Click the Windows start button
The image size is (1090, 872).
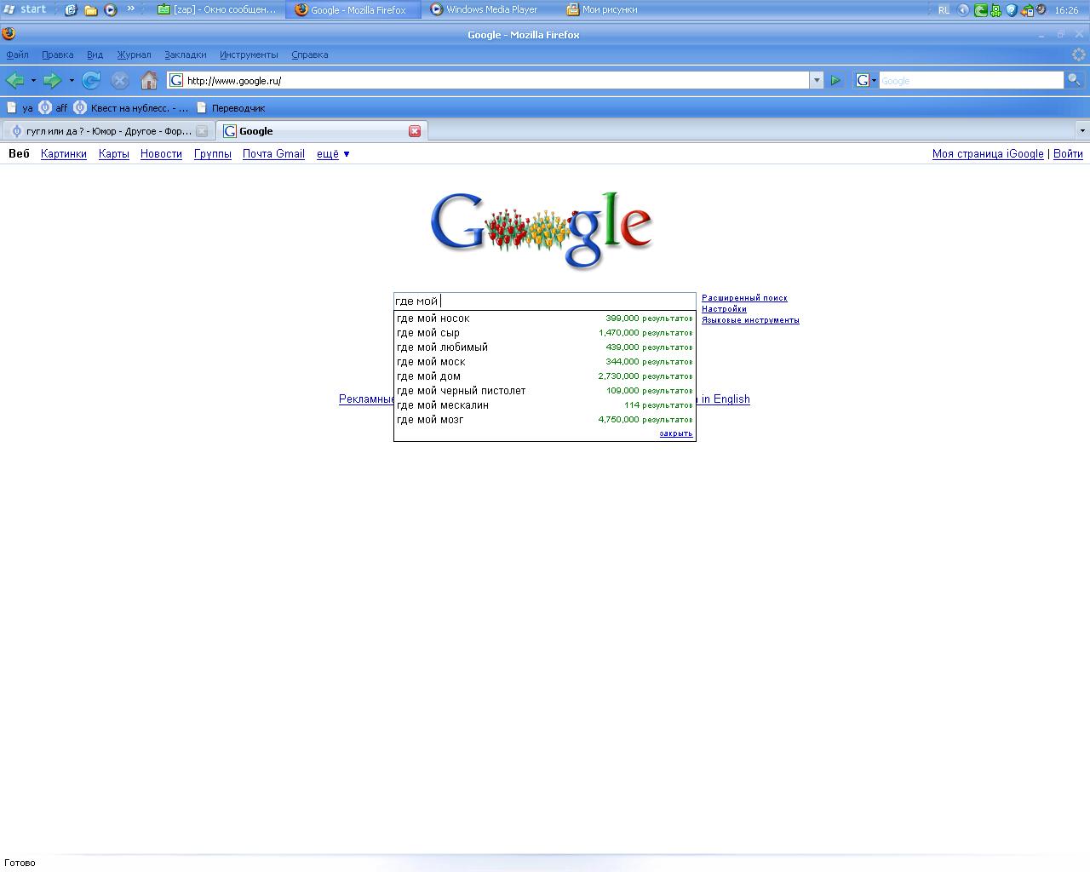25,9
